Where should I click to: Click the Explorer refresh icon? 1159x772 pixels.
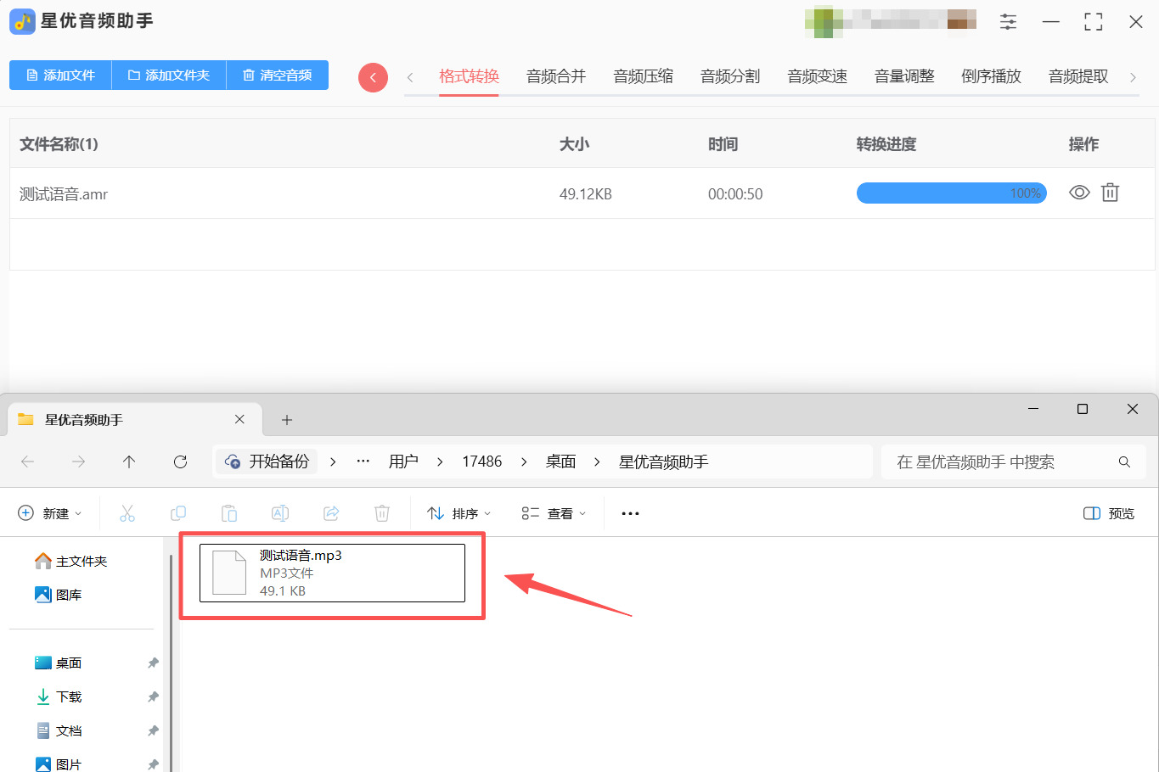180,462
